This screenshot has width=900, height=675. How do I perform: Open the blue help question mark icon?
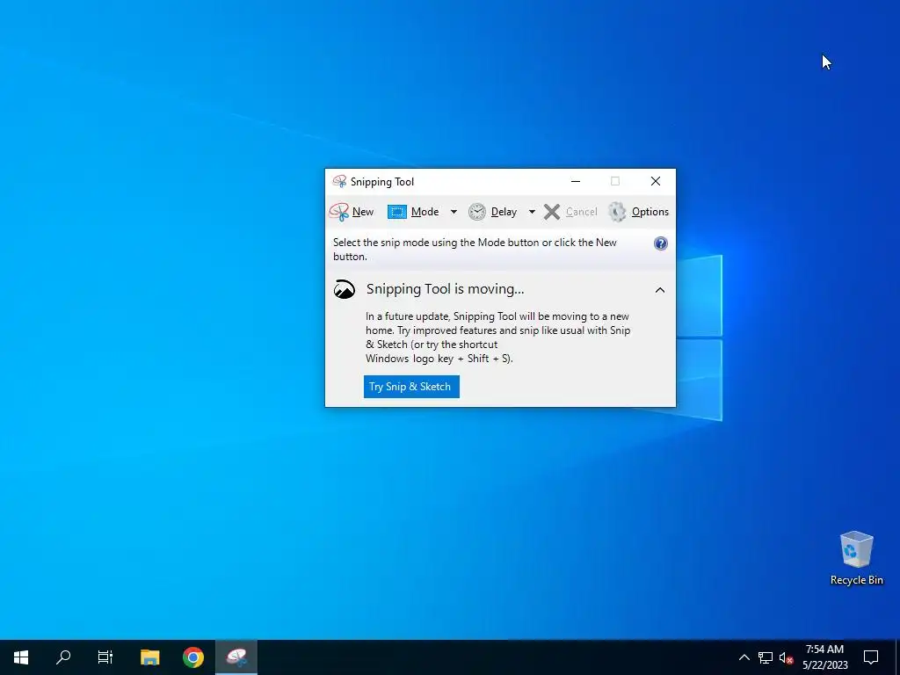pyautogui.click(x=661, y=243)
